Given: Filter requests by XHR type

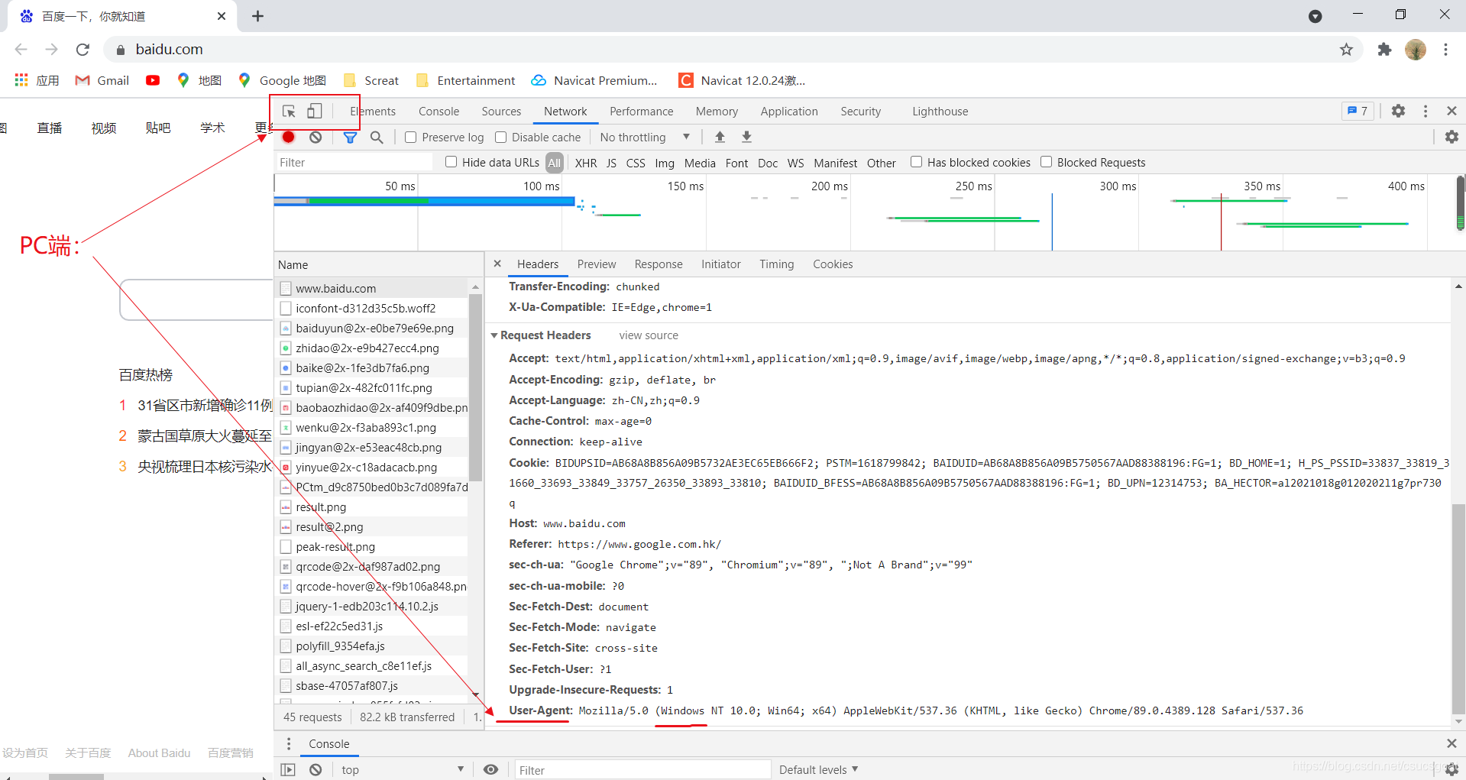Looking at the screenshot, I should click(x=586, y=163).
